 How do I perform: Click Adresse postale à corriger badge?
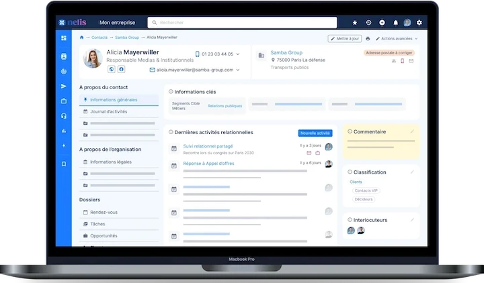click(x=389, y=53)
